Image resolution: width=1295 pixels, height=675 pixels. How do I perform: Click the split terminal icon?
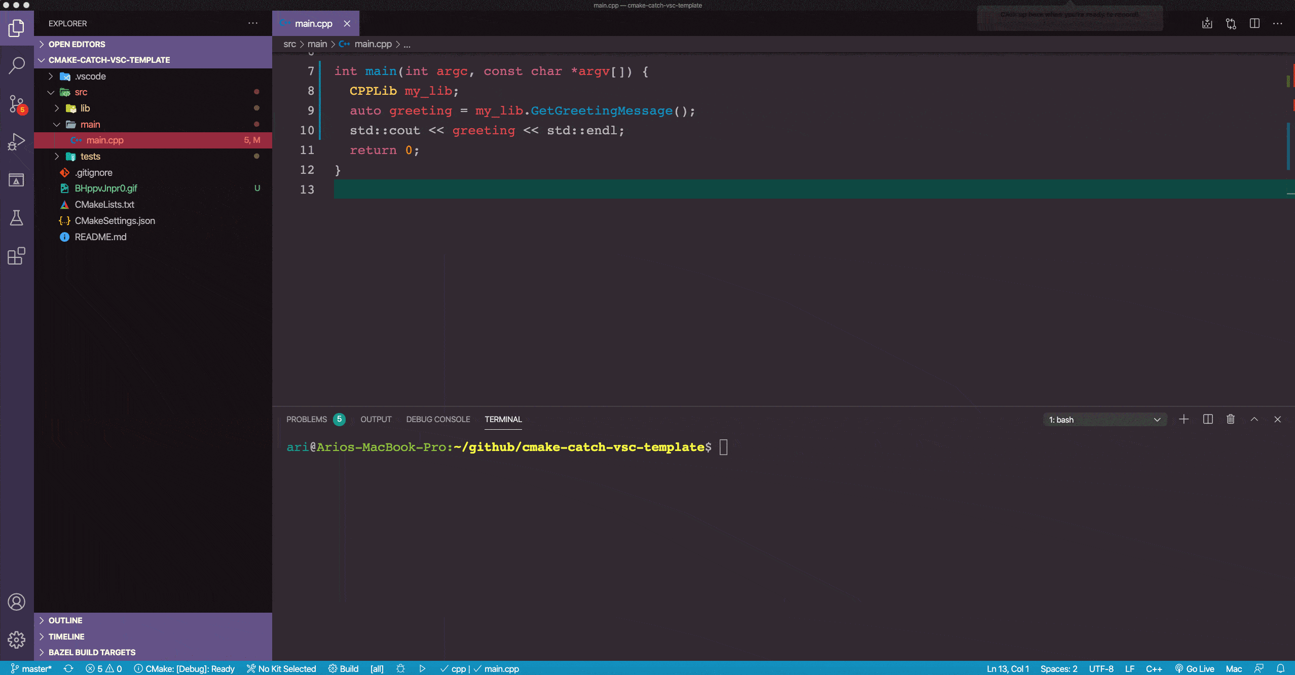(1208, 419)
